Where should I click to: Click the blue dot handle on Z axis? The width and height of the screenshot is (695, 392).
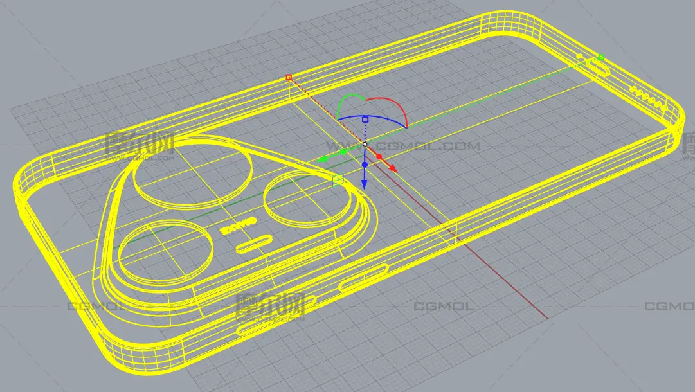[365, 165]
